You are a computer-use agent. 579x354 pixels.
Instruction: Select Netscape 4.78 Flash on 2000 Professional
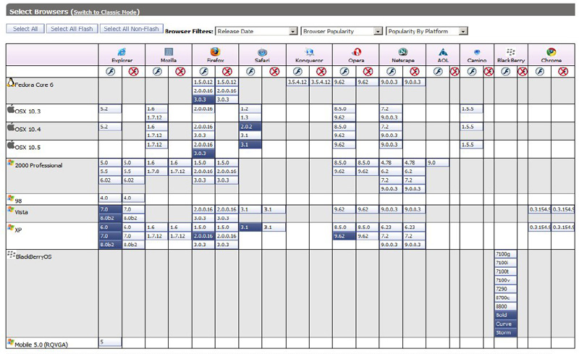pyautogui.click(x=391, y=163)
